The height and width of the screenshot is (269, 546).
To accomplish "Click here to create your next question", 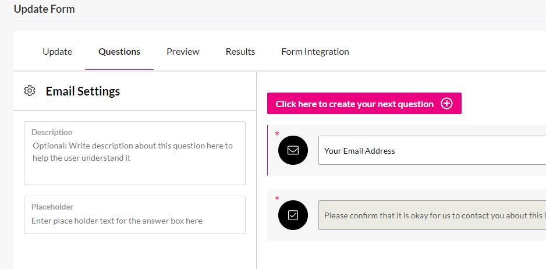I will [x=364, y=104].
